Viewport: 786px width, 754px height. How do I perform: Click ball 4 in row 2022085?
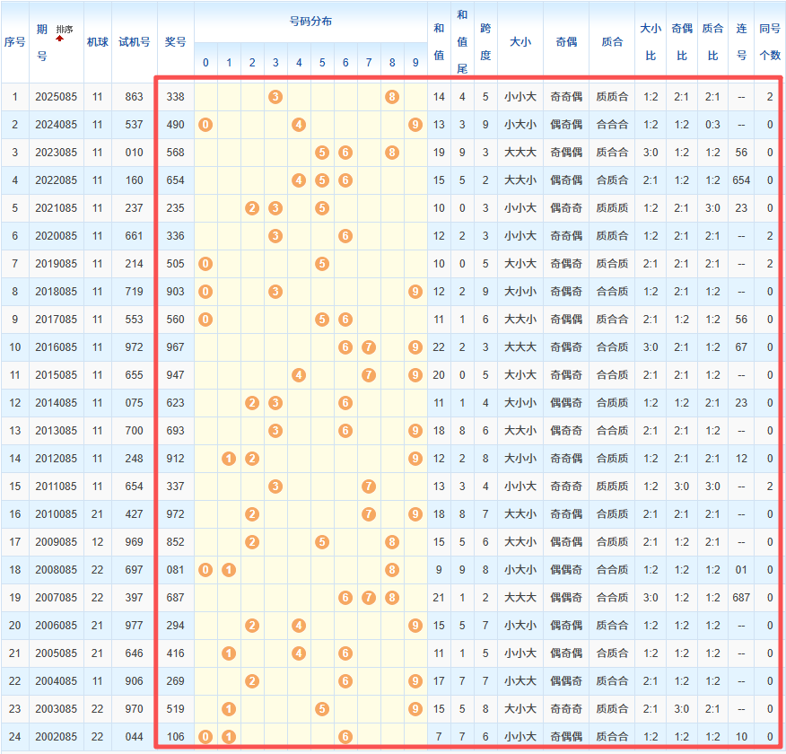tap(299, 180)
